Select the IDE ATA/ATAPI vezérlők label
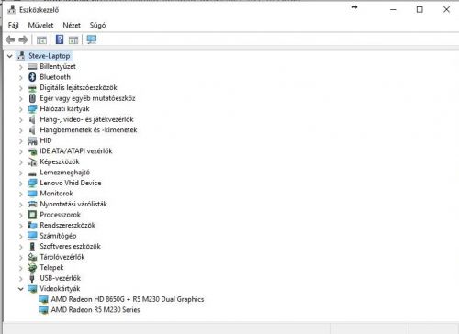This screenshot has width=459, height=334. click(x=76, y=151)
